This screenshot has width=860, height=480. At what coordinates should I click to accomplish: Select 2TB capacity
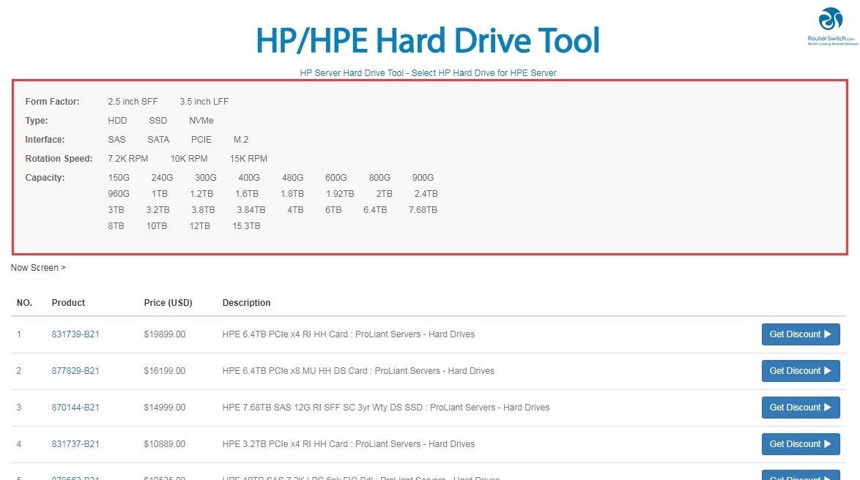point(385,194)
